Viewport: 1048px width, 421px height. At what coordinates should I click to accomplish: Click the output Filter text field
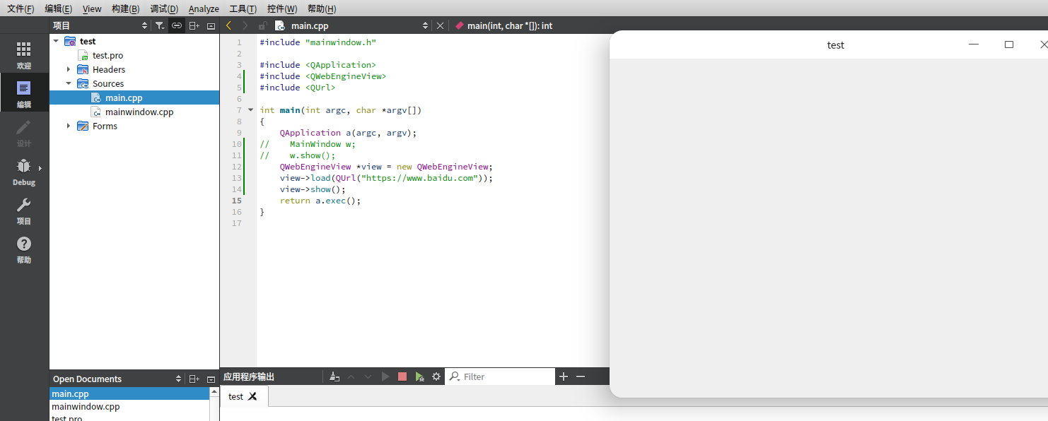[506, 376]
